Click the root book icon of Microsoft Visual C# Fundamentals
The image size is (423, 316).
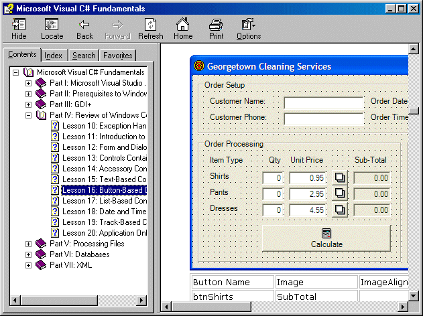pyautogui.click(x=28, y=72)
